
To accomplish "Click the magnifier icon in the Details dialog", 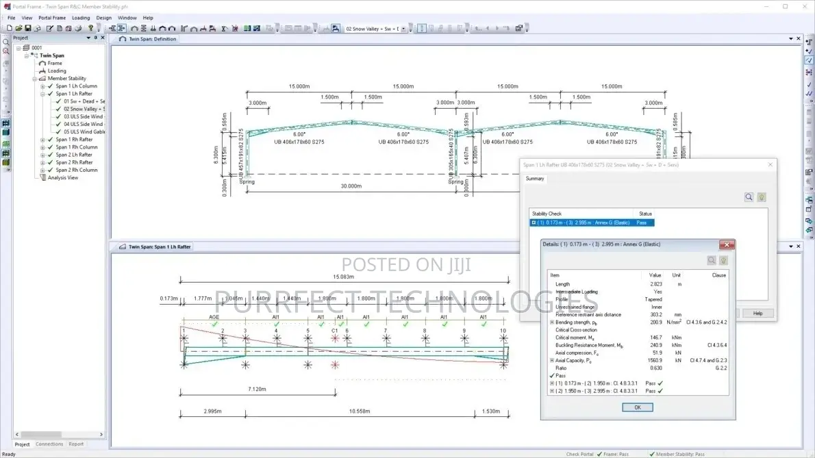I will [712, 260].
